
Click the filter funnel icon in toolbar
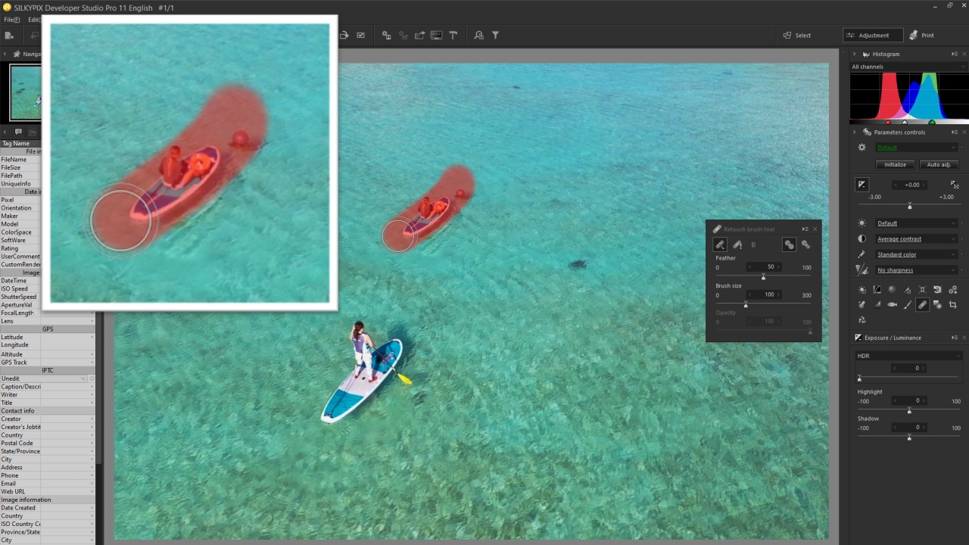click(x=496, y=35)
